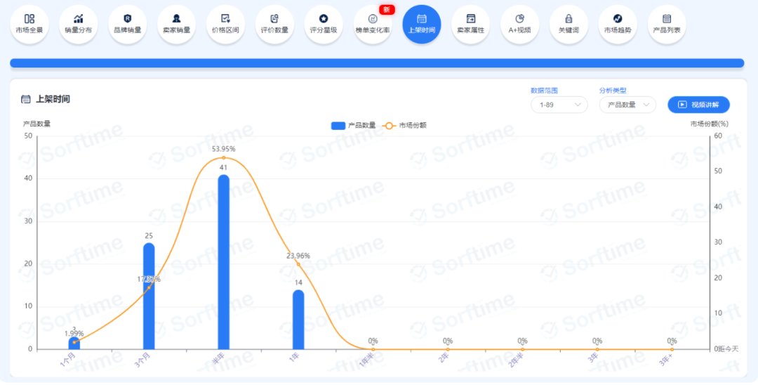Viewport: 758px width, 385px height.
Task: Click the calendar icon beside 上架时间 heading
Action: point(26,99)
